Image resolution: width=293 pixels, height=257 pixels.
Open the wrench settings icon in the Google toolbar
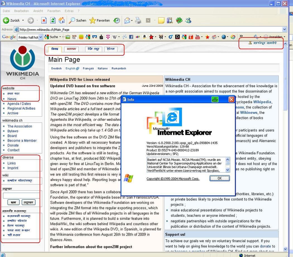[256, 37]
